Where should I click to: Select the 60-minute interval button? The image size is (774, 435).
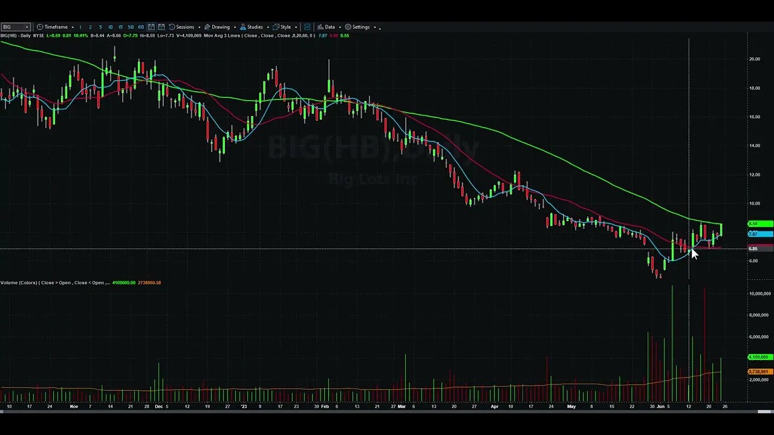point(141,27)
